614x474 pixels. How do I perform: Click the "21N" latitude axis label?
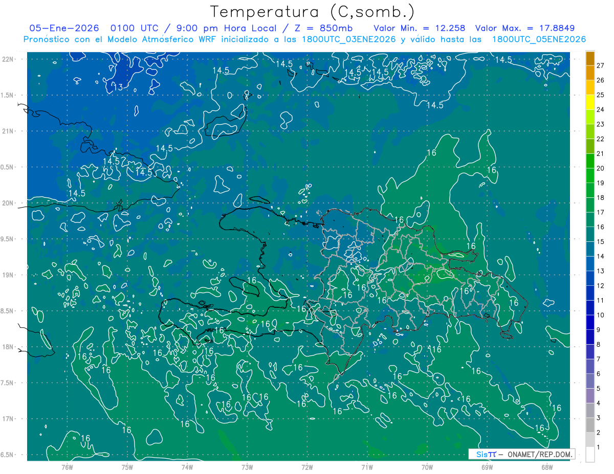[8, 131]
